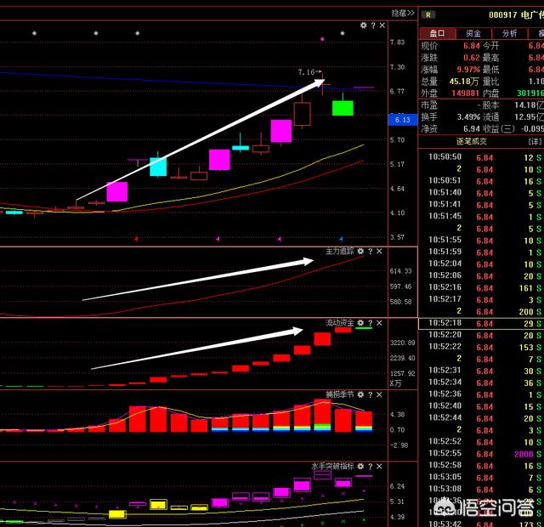The width and height of the screenshot is (544, 527).
Task: Close the 流动资金 indicator panel
Action: click(x=380, y=323)
